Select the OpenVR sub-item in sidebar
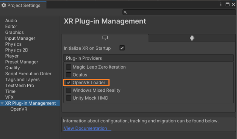The width and height of the screenshot is (237, 139). (19, 109)
